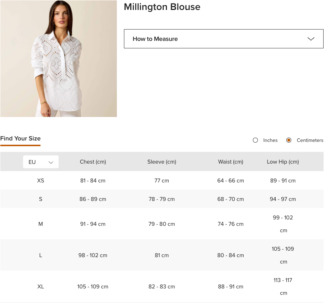Expand the How to Measure section
Image resolution: width=325 pixels, height=303 pixels.
(x=223, y=39)
